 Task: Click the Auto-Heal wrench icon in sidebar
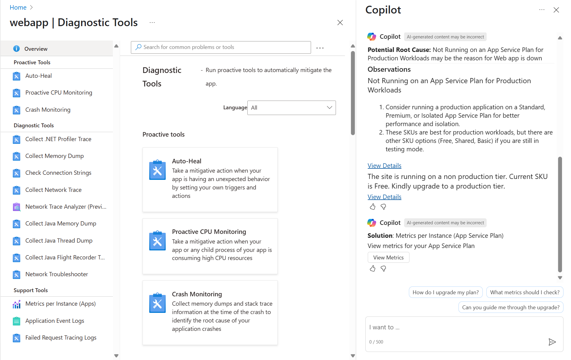17,76
